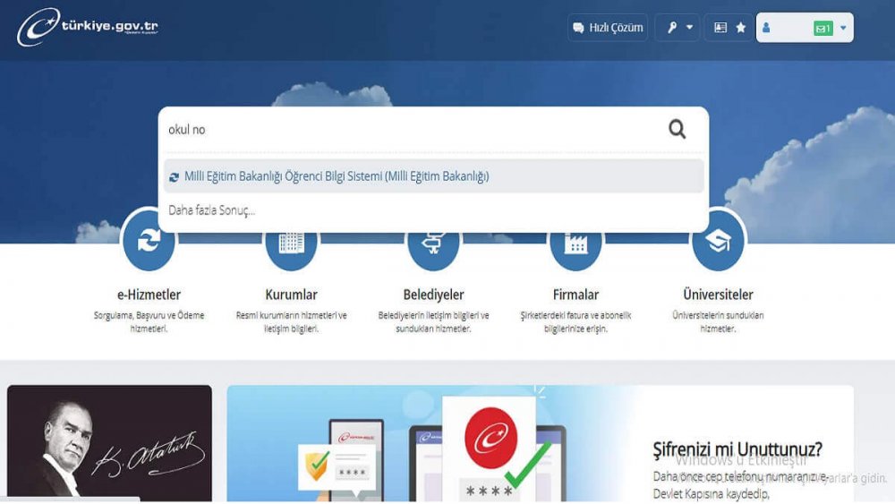Open the Belediyeler signpost icon
The height and width of the screenshot is (504, 895).
pos(433,243)
